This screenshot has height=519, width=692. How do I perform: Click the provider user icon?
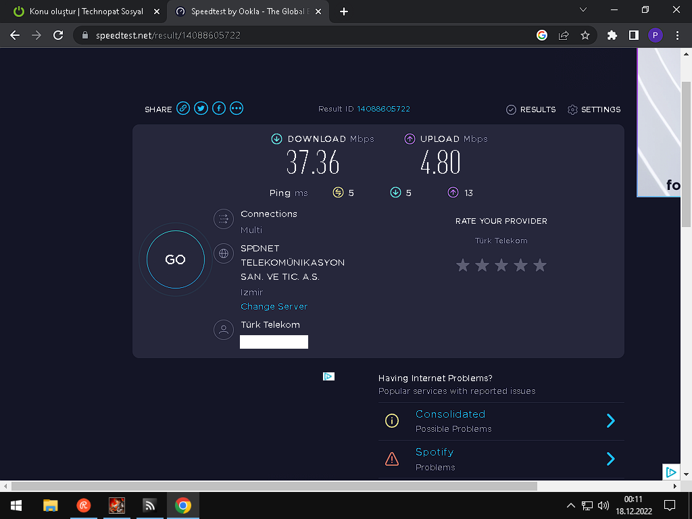tap(224, 330)
